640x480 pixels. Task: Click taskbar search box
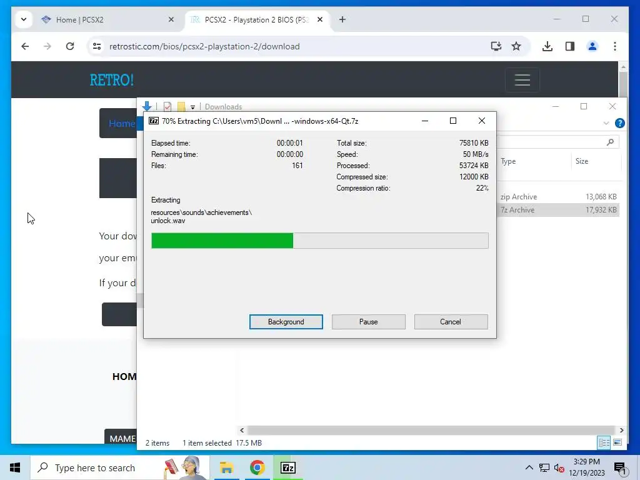pos(121,467)
